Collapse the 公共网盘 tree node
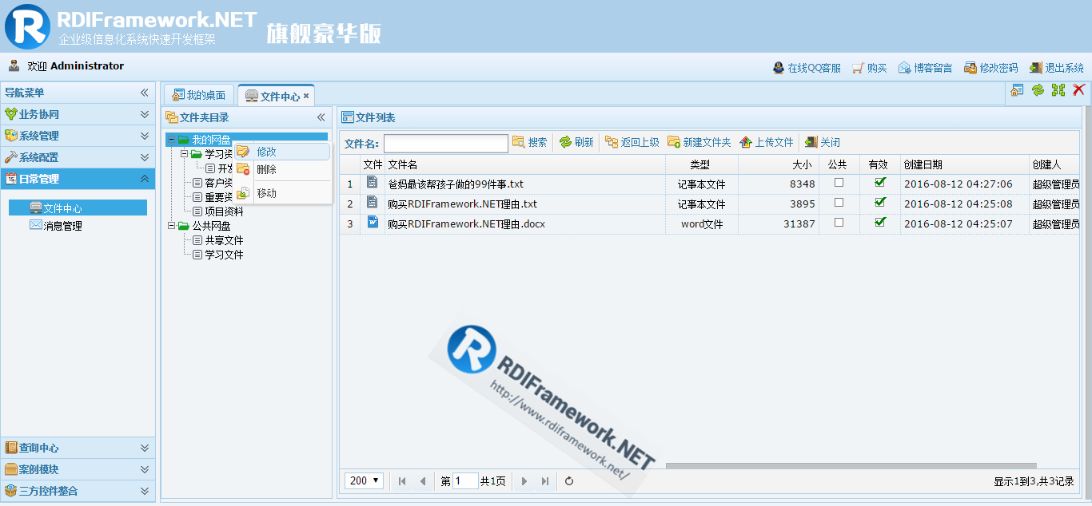Viewport: 1092px width, 506px height. pyautogui.click(x=171, y=226)
